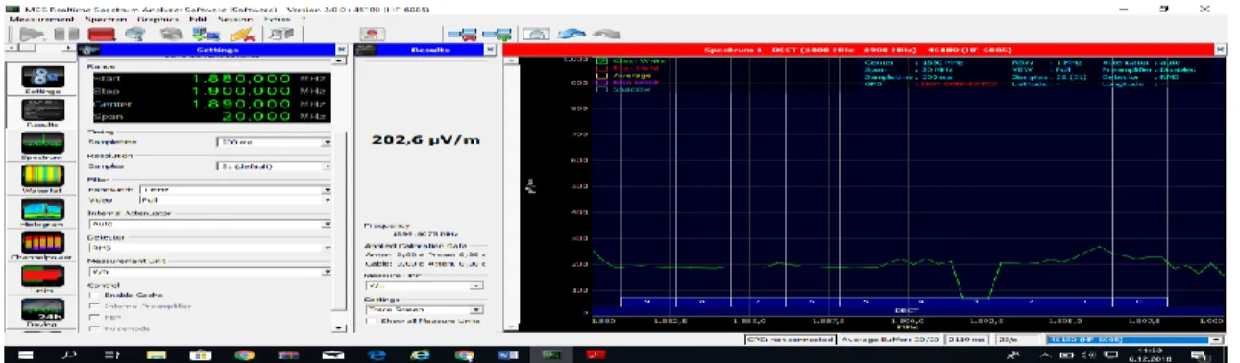Open the Results panel Measure Unit dropdown
Image resolution: width=1240 pixels, height=363 pixels.
point(425,286)
